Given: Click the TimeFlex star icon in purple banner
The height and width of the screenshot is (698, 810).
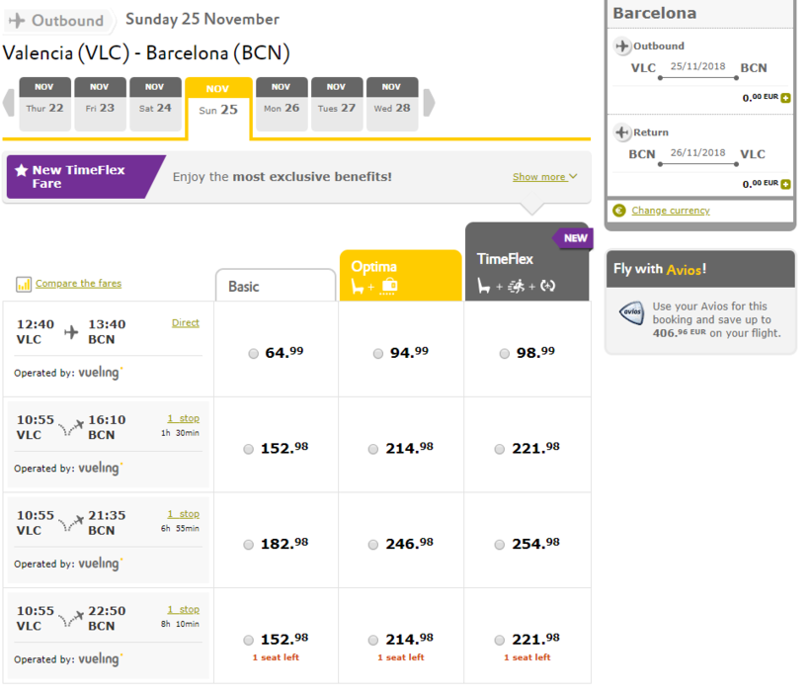Looking at the screenshot, I should pyautogui.click(x=21, y=170).
